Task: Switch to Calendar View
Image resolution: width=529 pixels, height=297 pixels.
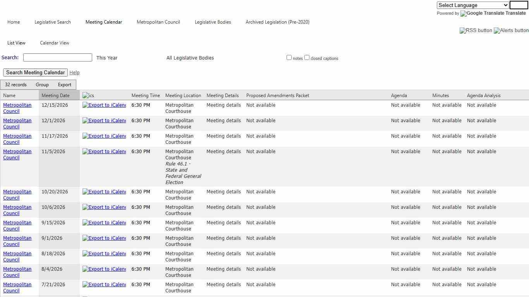Action: 54,43
